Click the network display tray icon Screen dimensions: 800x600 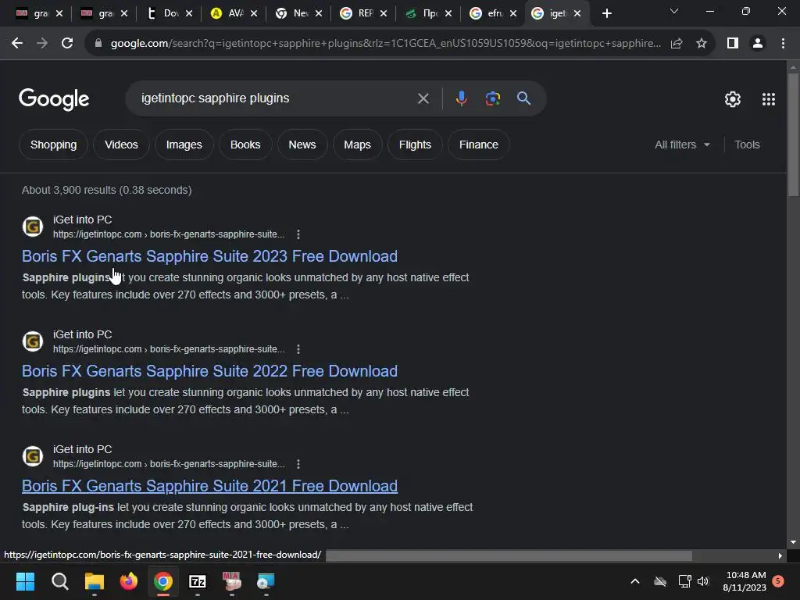tap(684, 581)
